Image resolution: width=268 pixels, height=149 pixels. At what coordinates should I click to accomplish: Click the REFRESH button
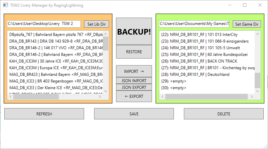click(44, 114)
